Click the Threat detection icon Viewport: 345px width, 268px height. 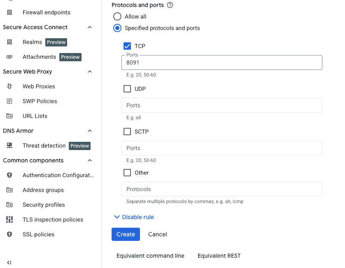pyautogui.click(x=9, y=146)
